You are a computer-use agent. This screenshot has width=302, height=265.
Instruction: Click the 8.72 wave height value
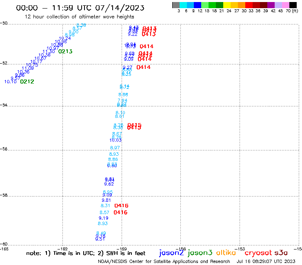coord(124,87)
